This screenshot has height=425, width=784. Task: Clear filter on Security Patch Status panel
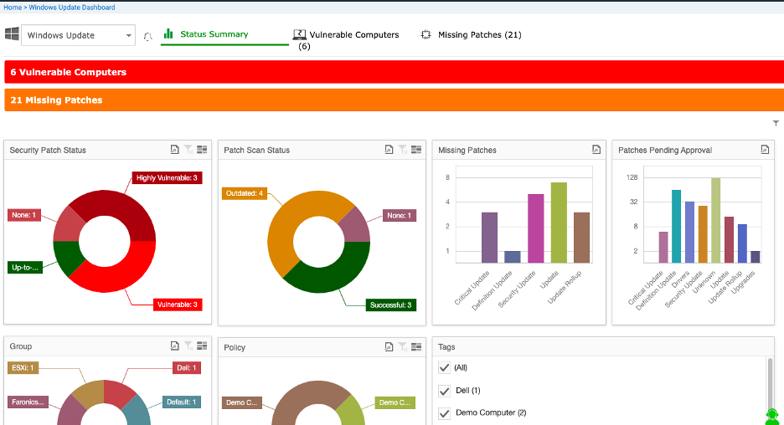[188, 149]
